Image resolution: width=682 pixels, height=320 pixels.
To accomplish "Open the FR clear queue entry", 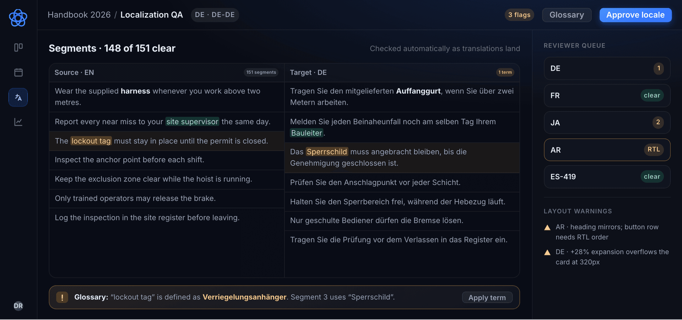I will pos(607,96).
